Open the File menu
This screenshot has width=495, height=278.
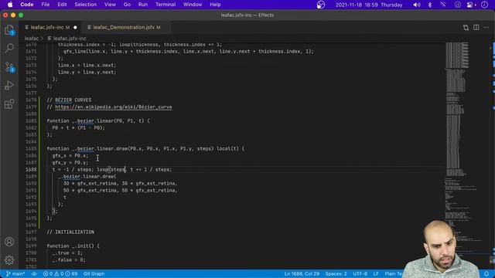[x=46, y=5]
